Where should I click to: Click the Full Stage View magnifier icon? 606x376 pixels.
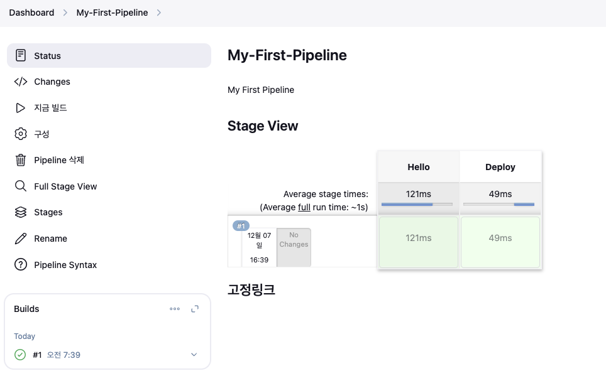click(x=21, y=186)
